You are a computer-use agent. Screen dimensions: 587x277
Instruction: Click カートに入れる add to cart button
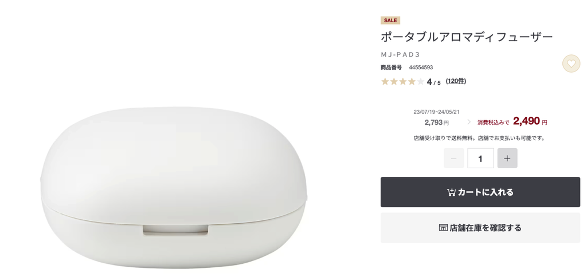click(480, 192)
